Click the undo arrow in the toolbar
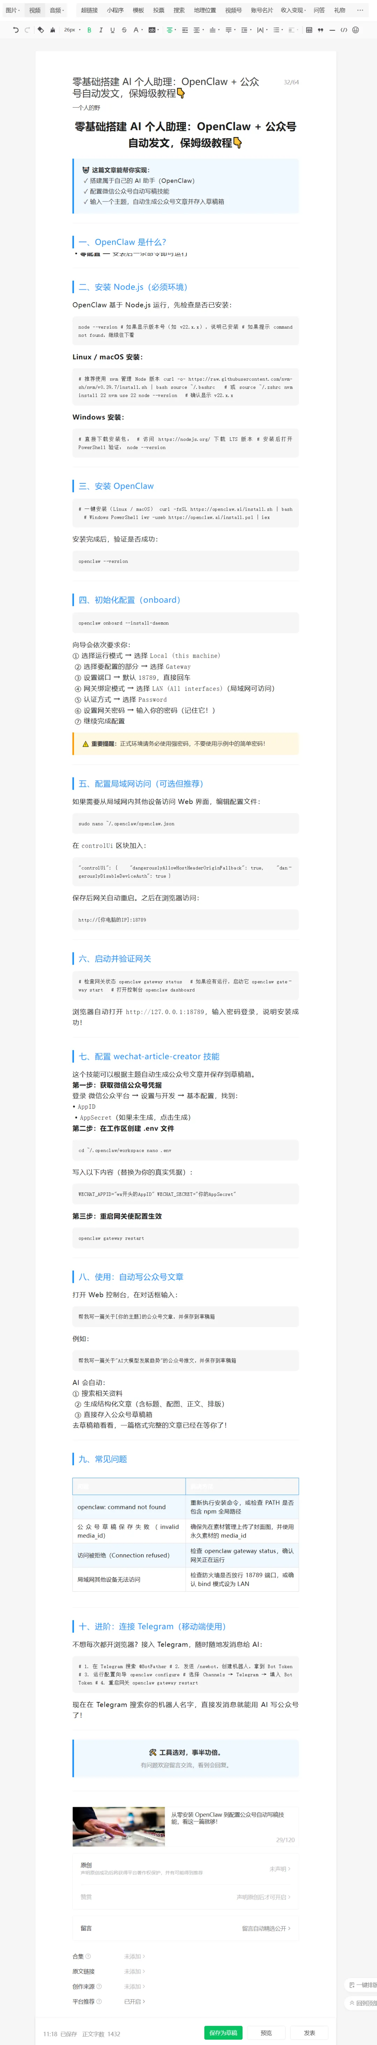Image resolution: width=377 pixels, height=2045 pixels. tap(16, 30)
